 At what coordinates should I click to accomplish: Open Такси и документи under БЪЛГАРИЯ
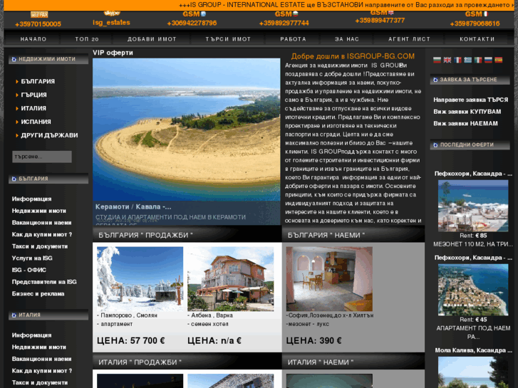click(40, 246)
